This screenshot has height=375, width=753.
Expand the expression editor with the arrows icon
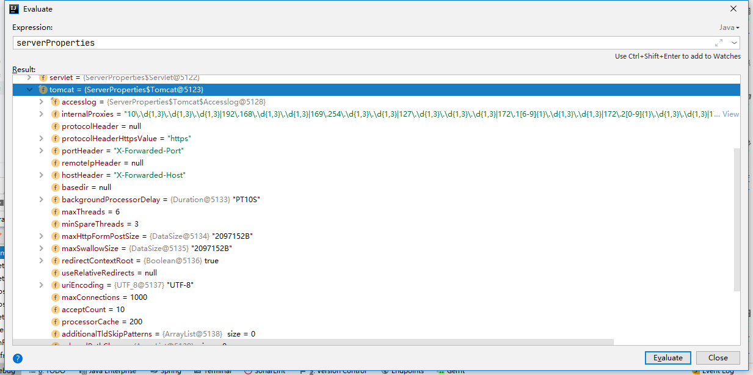click(x=719, y=43)
